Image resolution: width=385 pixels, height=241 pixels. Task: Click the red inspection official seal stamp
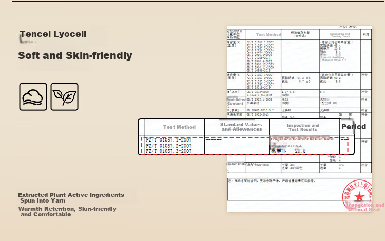[x=357, y=195]
